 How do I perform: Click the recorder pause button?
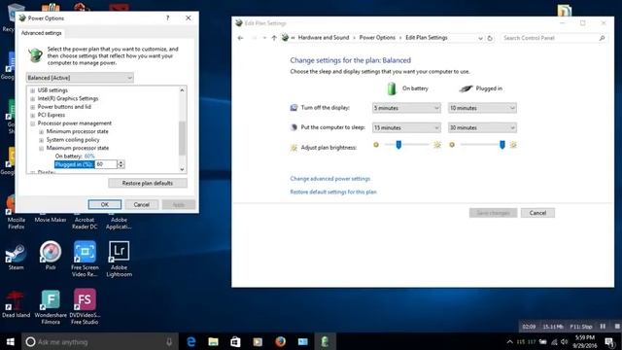tap(603, 327)
